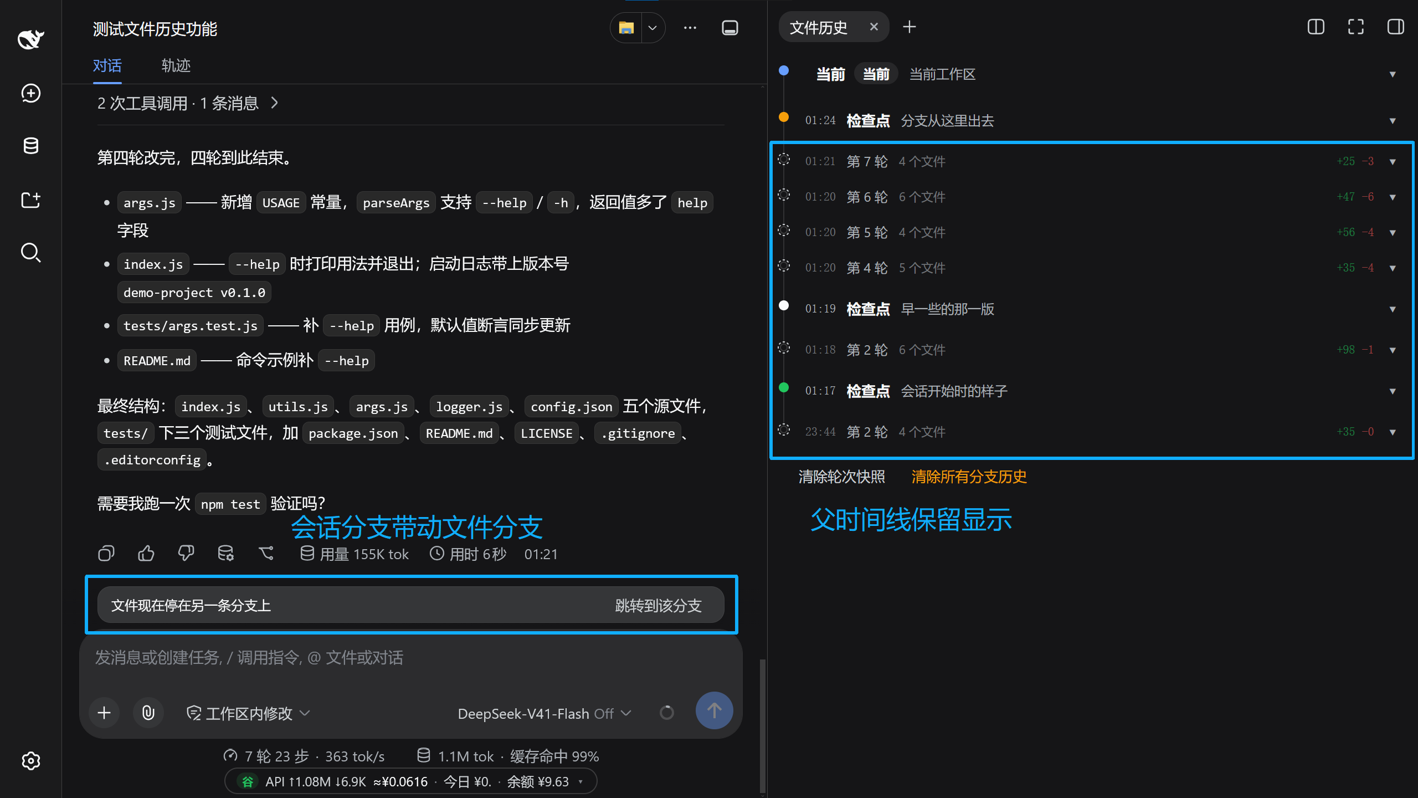Expand the 01:20 第 6 轮 history entry
1418x798 pixels.
pos(1393,197)
